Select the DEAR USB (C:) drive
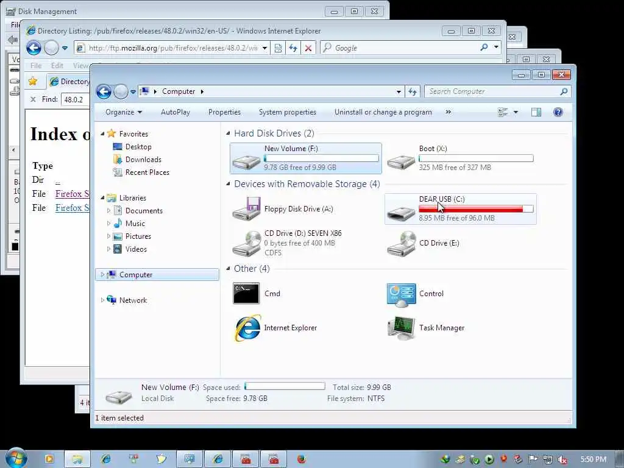This screenshot has width=624, height=468. (461, 209)
